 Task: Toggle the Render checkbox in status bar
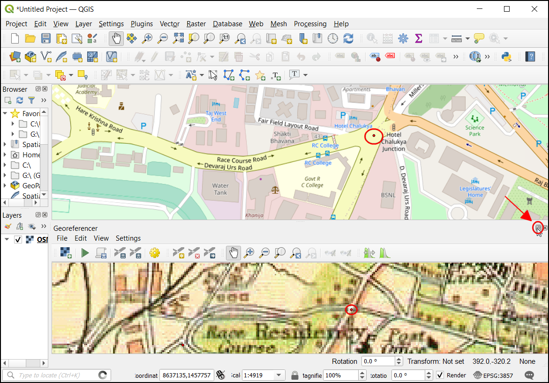440,376
